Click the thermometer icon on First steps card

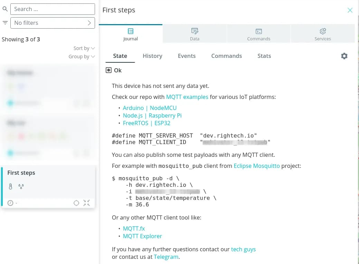(11, 186)
